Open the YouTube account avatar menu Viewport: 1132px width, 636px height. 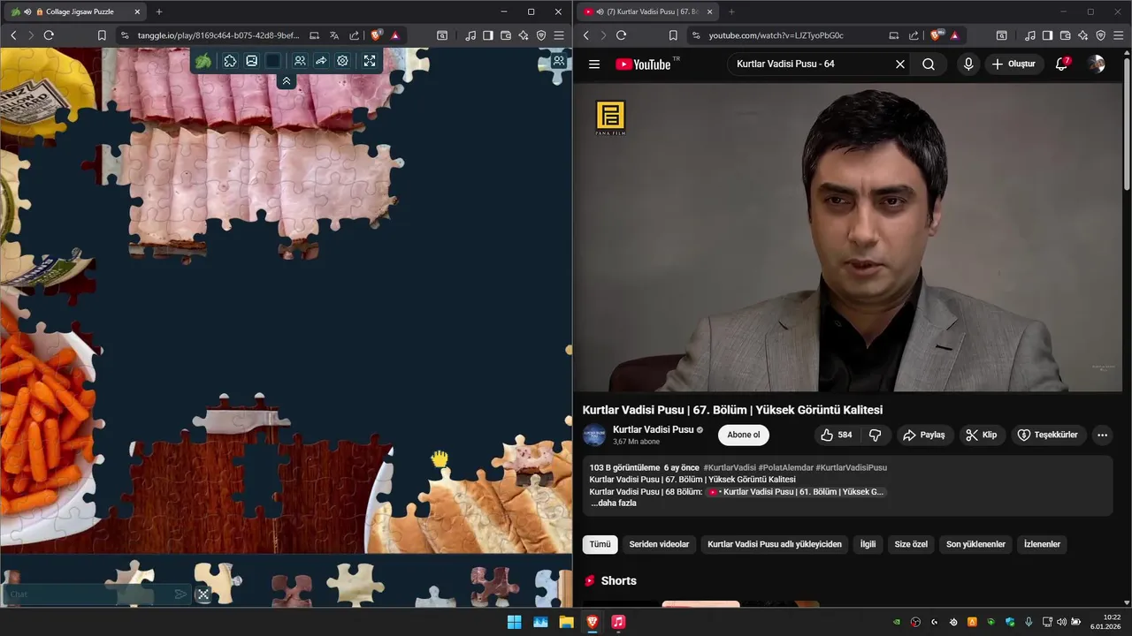point(1097,64)
